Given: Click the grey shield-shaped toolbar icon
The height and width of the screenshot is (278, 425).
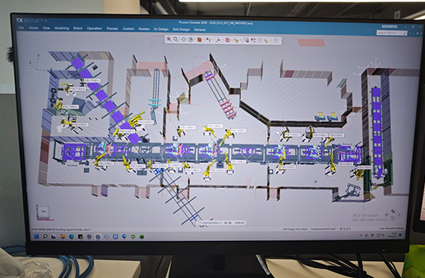Looking at the screenshot, I should (x=260, y=40).
